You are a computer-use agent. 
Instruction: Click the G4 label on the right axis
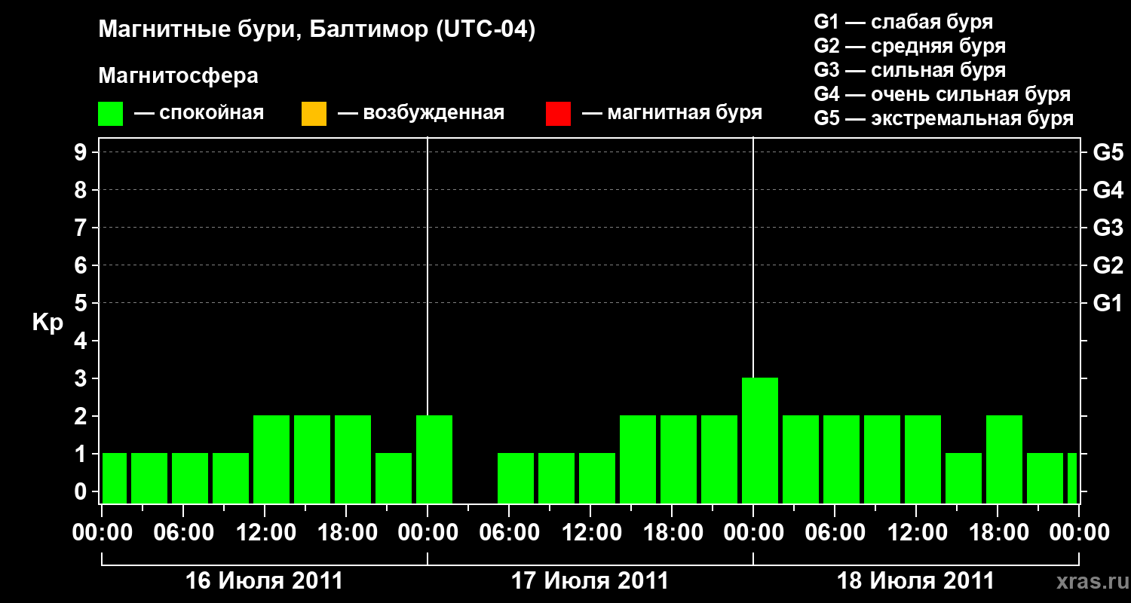pyautogui.click(x=1108, y=190)
